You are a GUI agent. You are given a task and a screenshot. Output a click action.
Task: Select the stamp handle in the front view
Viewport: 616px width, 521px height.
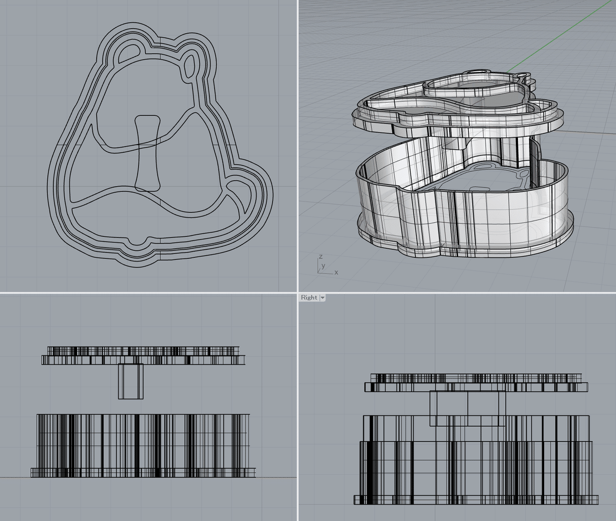point(131,381)
